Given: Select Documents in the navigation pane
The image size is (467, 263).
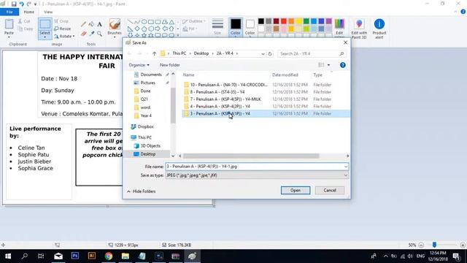Looking at the screenshot, I should (x=147, y=75).
